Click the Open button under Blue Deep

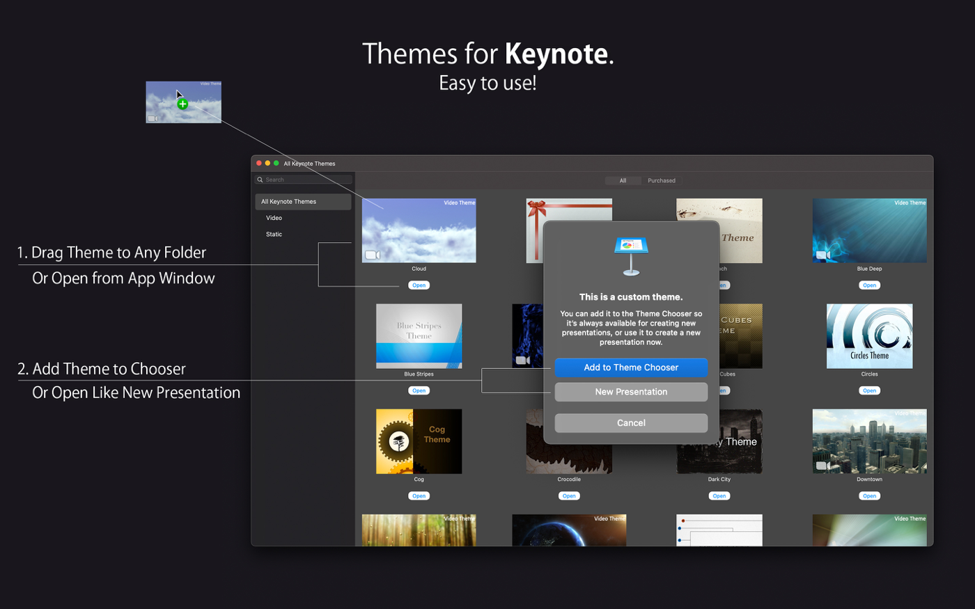click(x=869, y=285)
